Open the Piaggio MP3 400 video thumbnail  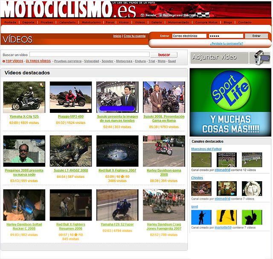(x=71, y=97)
